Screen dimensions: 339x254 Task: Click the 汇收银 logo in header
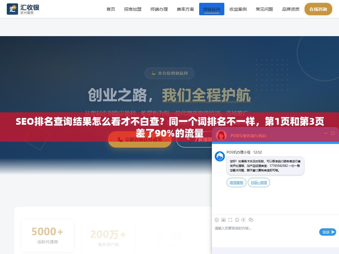coord(23,9)
